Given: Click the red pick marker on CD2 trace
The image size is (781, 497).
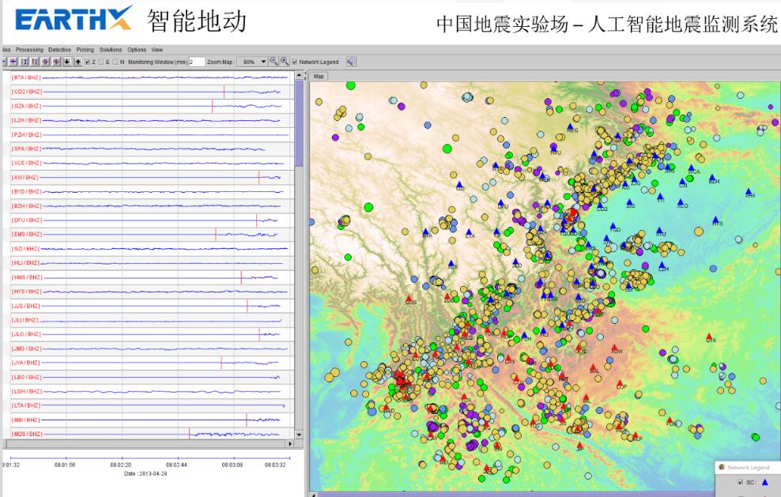Looking at the screenshot, I should point(224,92).
